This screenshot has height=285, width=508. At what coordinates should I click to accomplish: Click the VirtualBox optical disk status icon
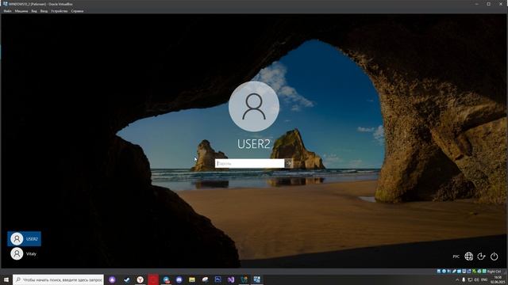[444, 271]
